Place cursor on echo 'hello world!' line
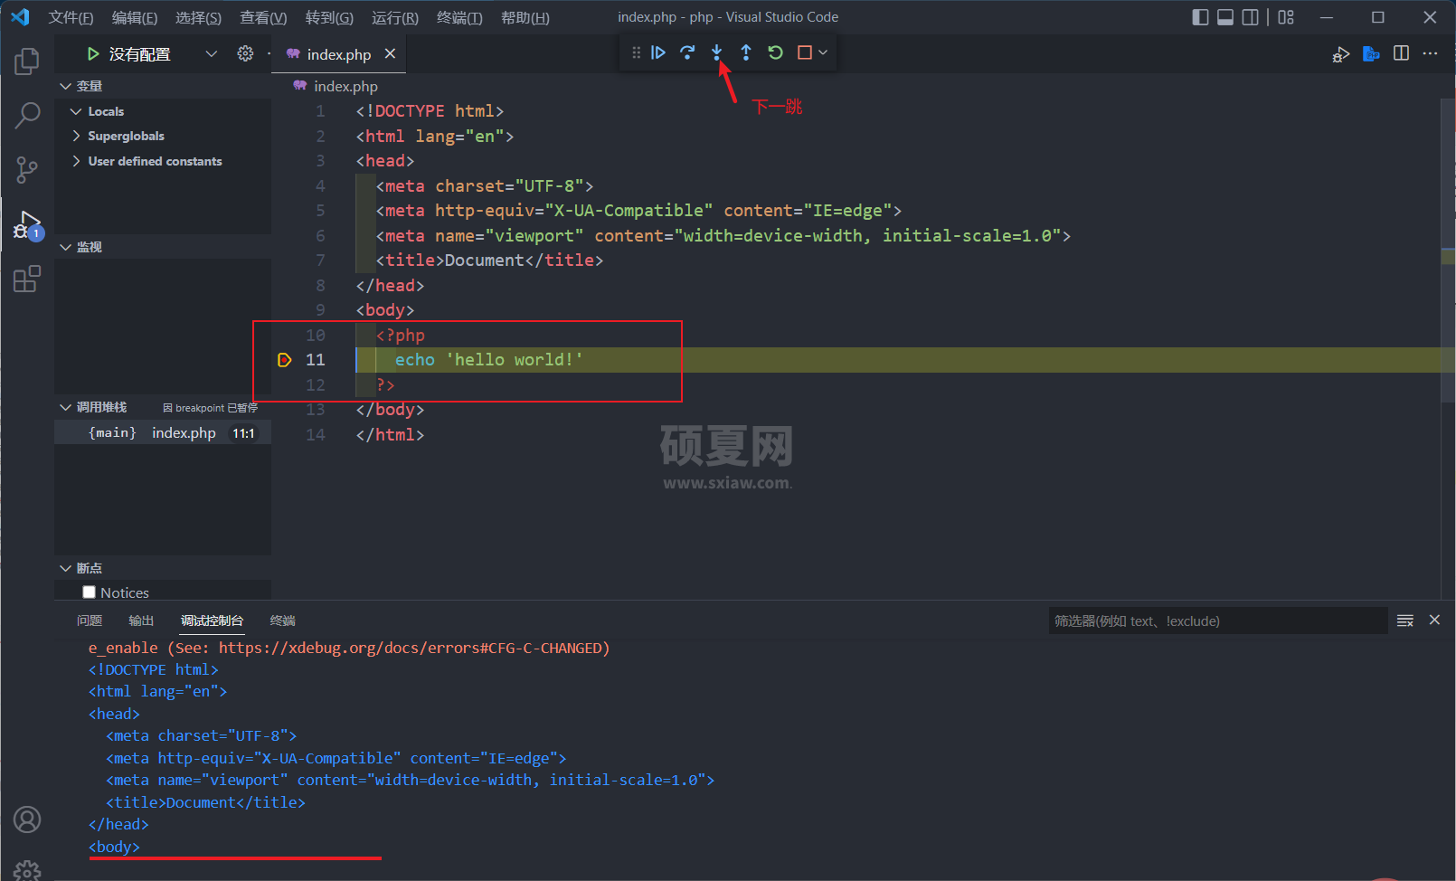This screenshot has width=1456, height=881. click(488, 360)
